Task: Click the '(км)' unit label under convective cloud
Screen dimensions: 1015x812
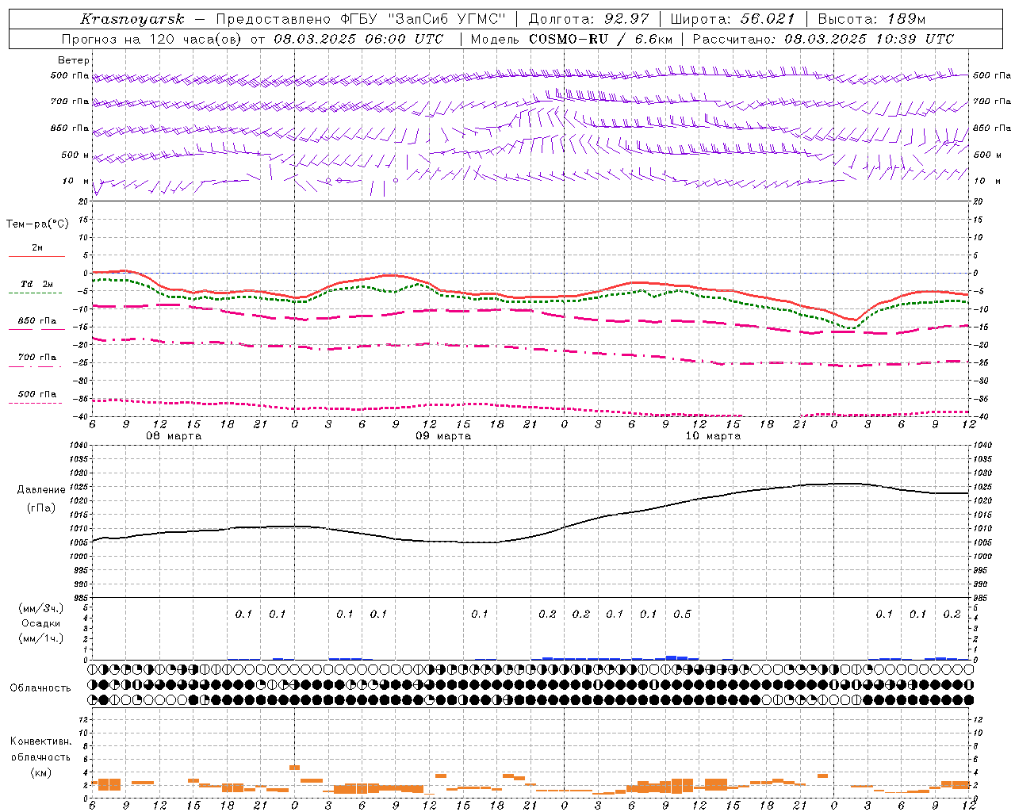Action: [41, 772]
